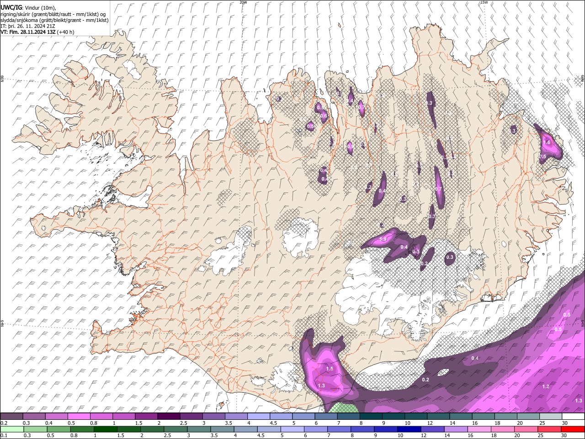This screenshot has width=585, height=439.
Task: Click the "1.5" precipitation value on the map
Action: click(330, 368)
